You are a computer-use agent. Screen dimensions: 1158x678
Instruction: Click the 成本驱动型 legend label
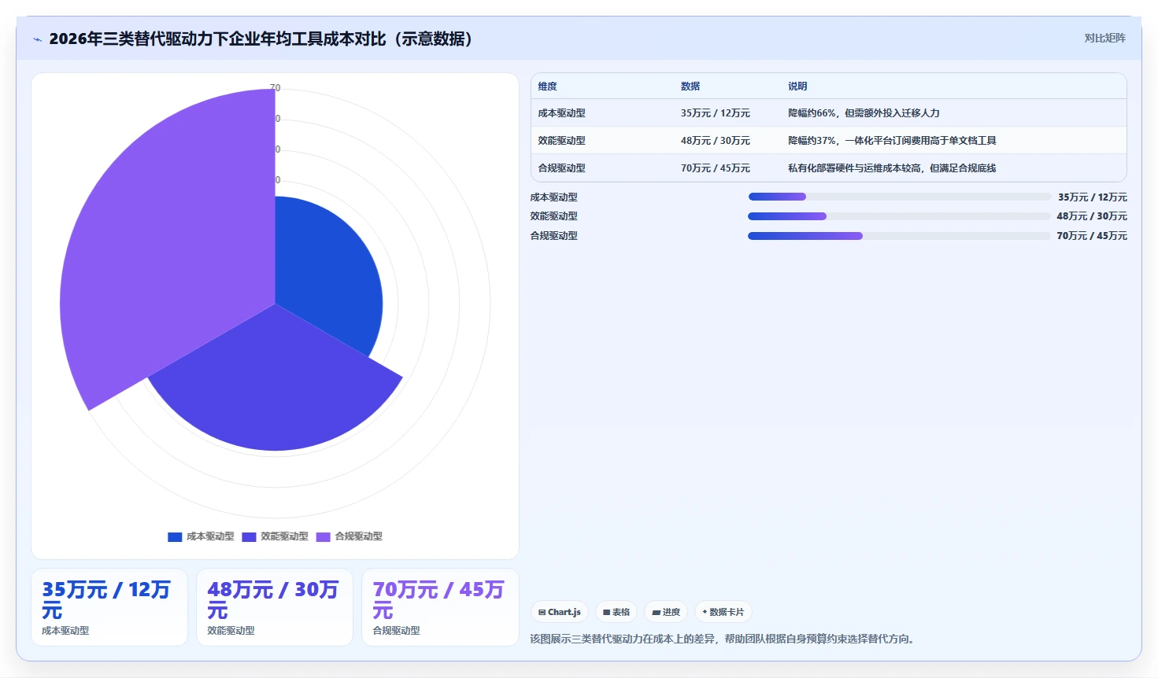210,536
